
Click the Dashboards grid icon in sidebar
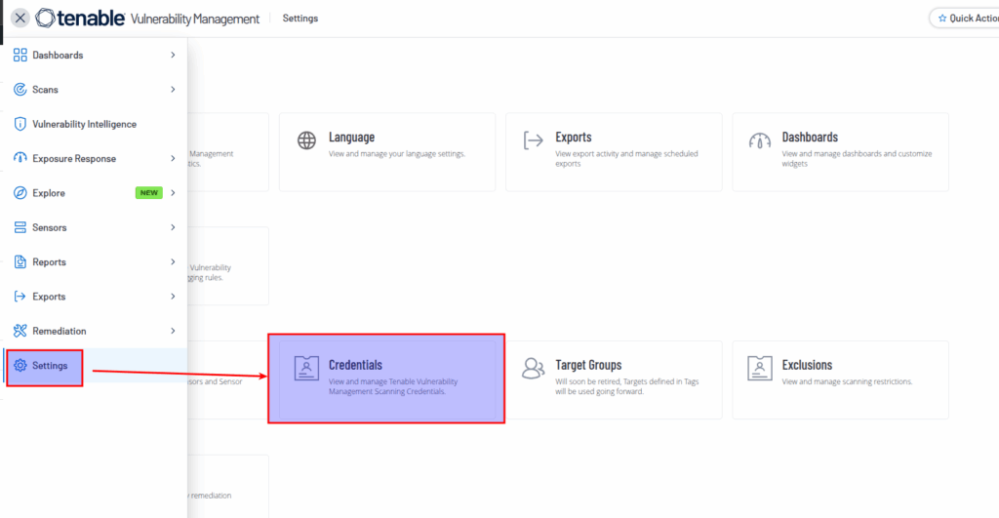[20, 56]
